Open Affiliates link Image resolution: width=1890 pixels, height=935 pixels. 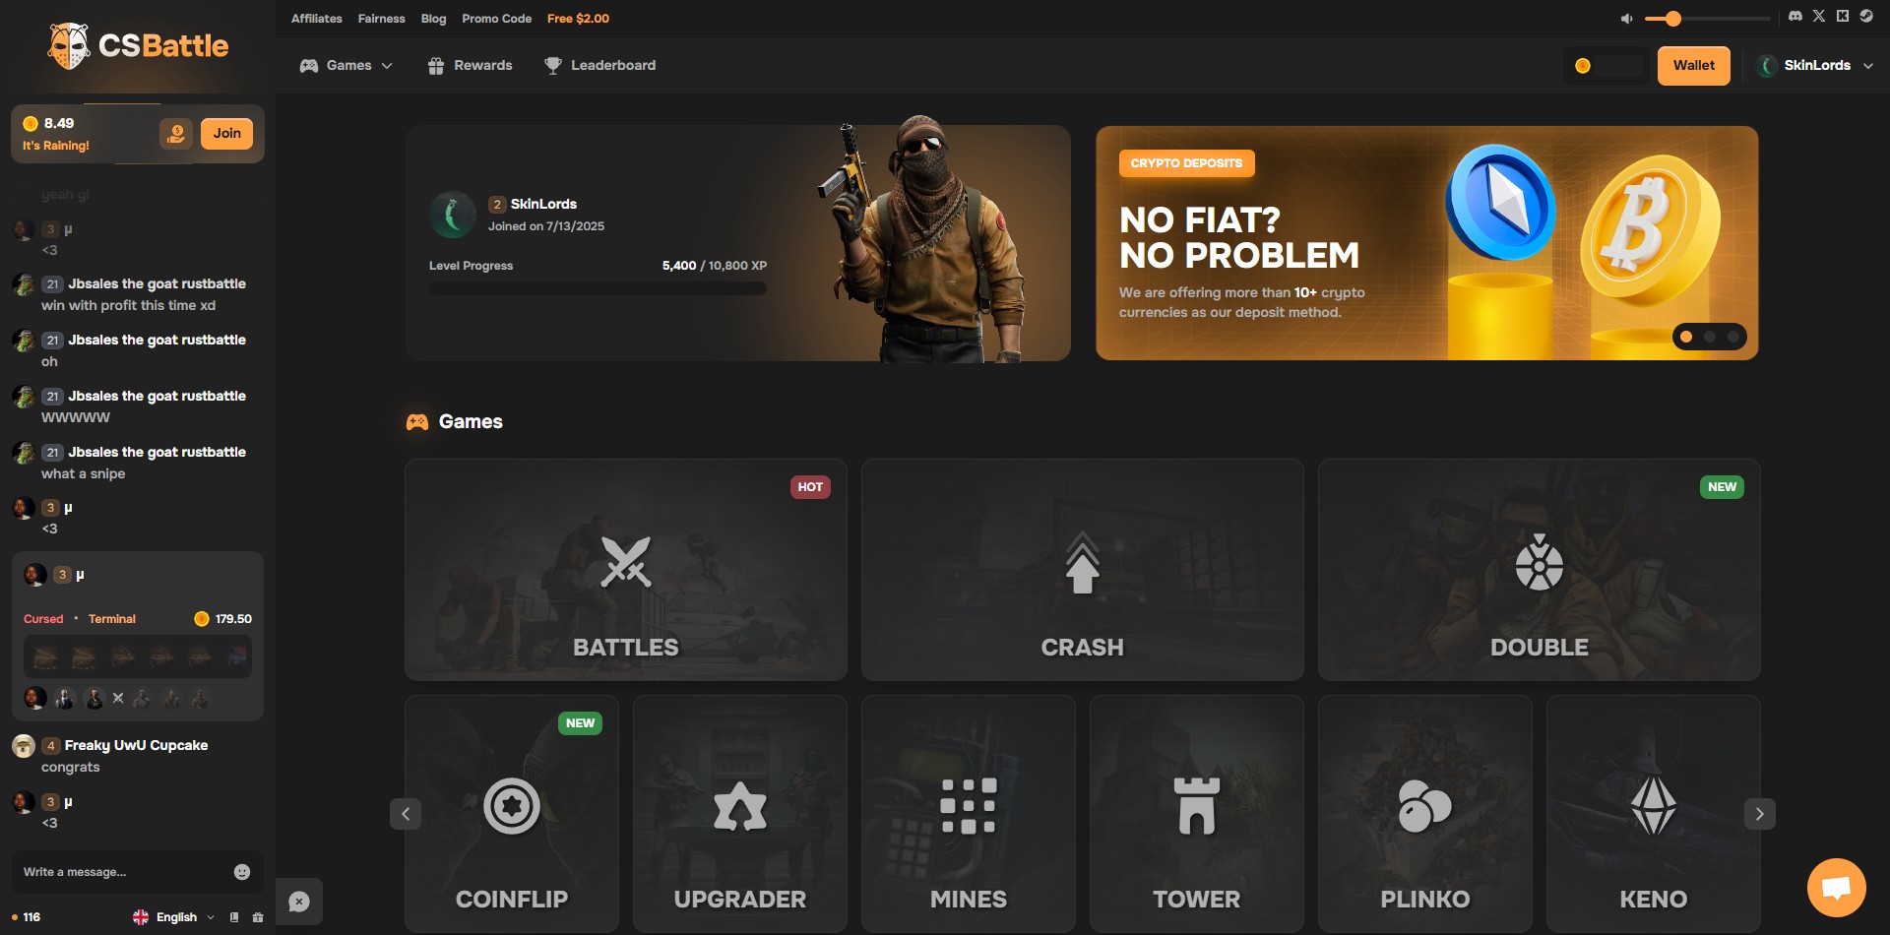click(x=317, y=19)
